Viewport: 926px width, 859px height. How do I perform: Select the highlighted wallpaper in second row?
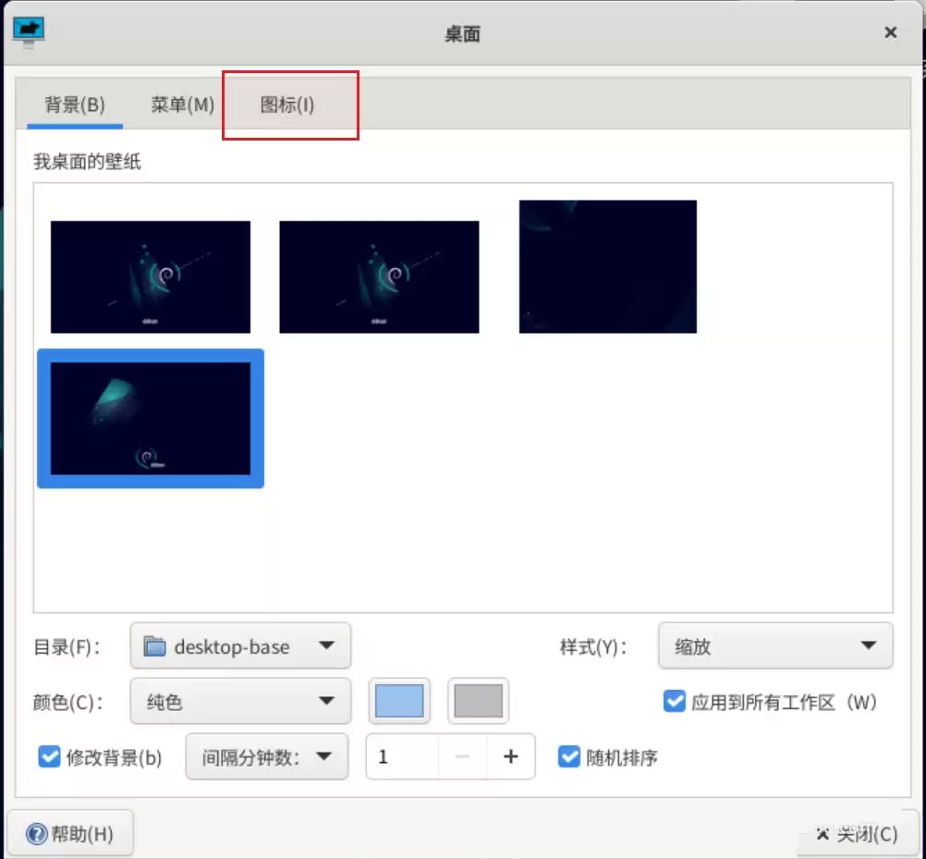pos(151,418)
